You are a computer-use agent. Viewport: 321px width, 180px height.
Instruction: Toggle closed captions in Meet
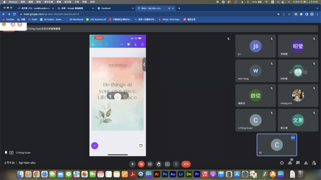[150, 164]
